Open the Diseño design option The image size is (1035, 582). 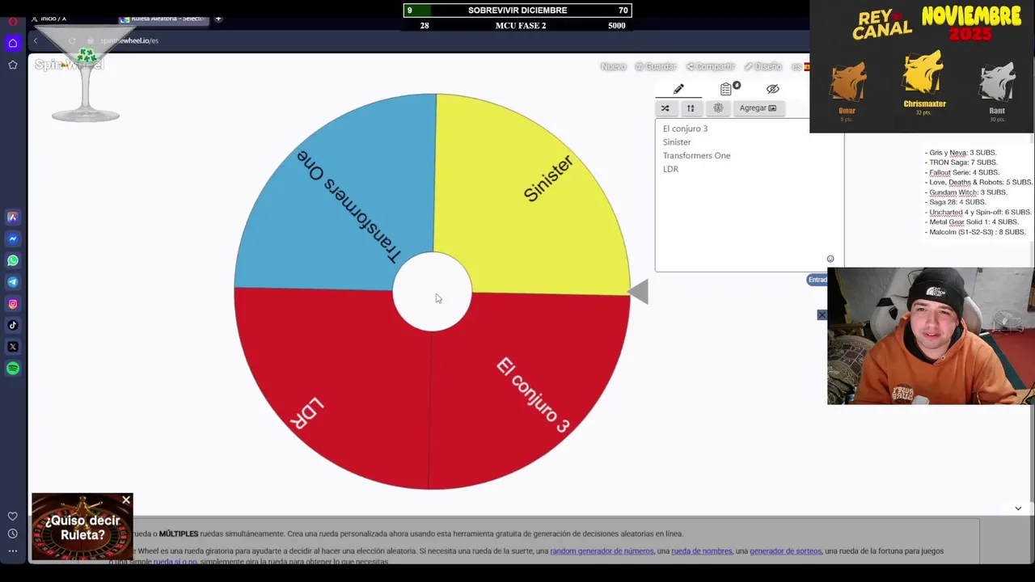(763, 66)
